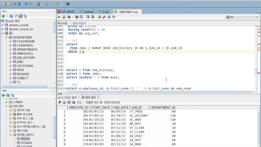Sort by DEPARTMENT_ID column header
This screenshot has width=261, height=147.
162,107
